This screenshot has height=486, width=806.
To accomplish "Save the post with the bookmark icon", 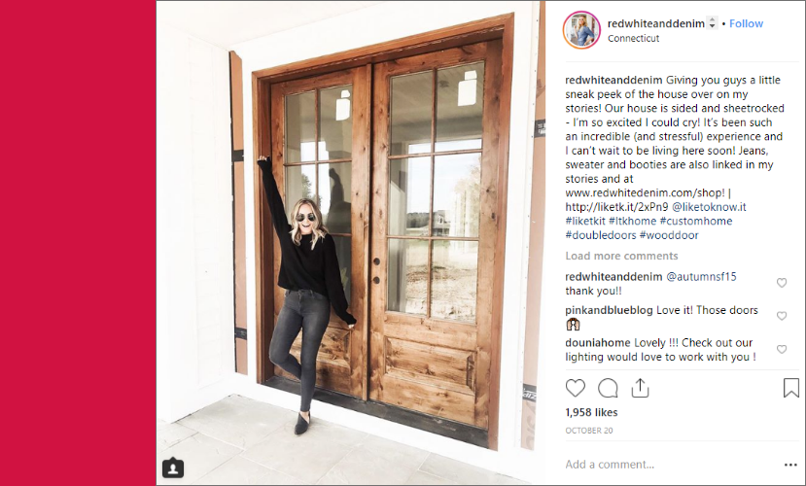I will click(791, 388).
